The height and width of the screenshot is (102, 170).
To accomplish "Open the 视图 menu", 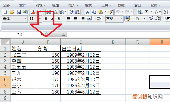I will tap(57, 5).
